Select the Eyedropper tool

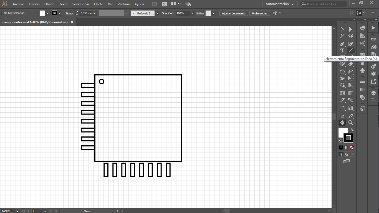click(x=342, y=100)
